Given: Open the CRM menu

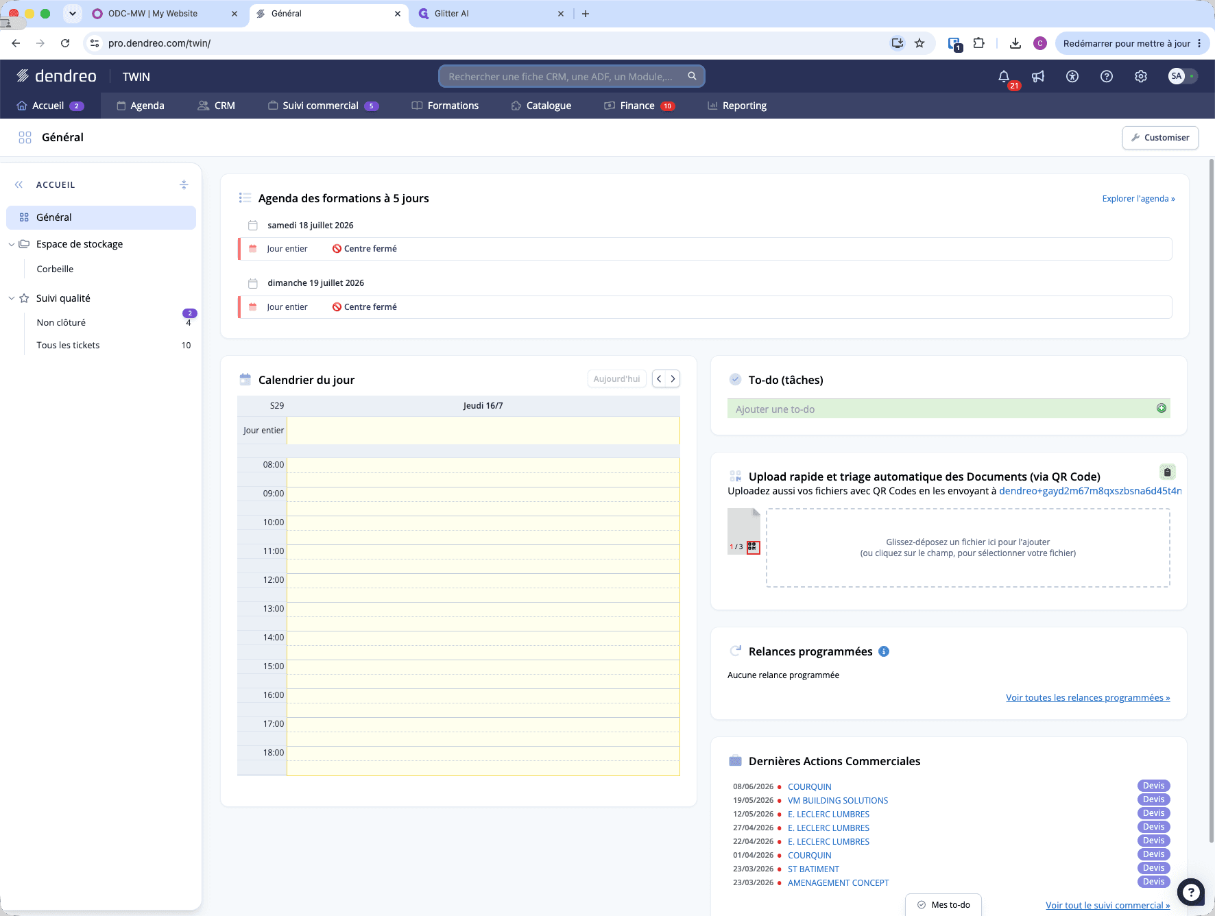Looking at the screenshot, I should tap(217, 106).
